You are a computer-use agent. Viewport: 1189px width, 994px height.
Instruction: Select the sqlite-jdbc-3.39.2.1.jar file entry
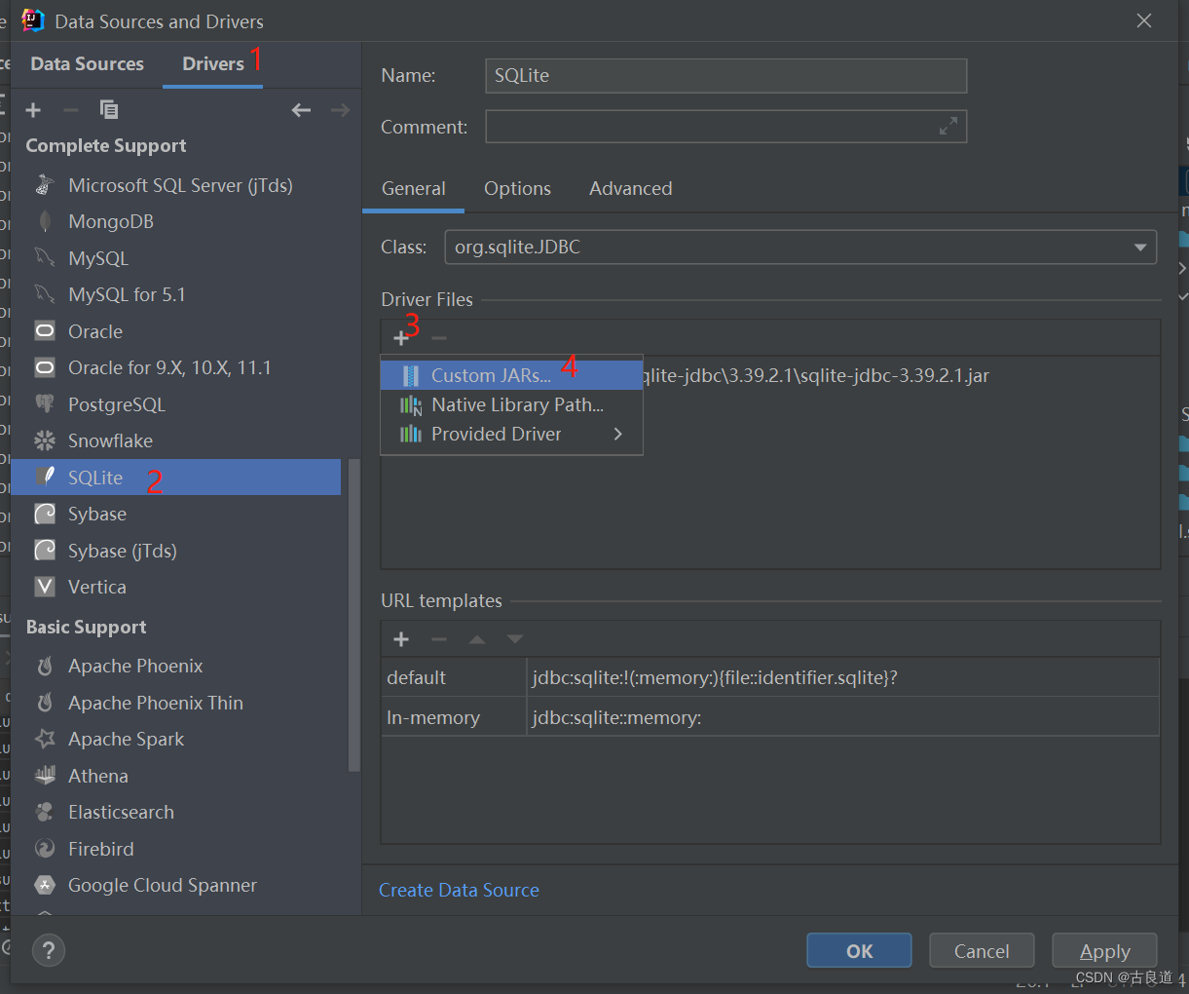[x=816, y=375]
